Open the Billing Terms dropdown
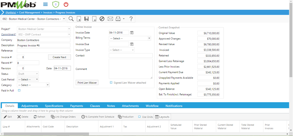 click(149, 38)
